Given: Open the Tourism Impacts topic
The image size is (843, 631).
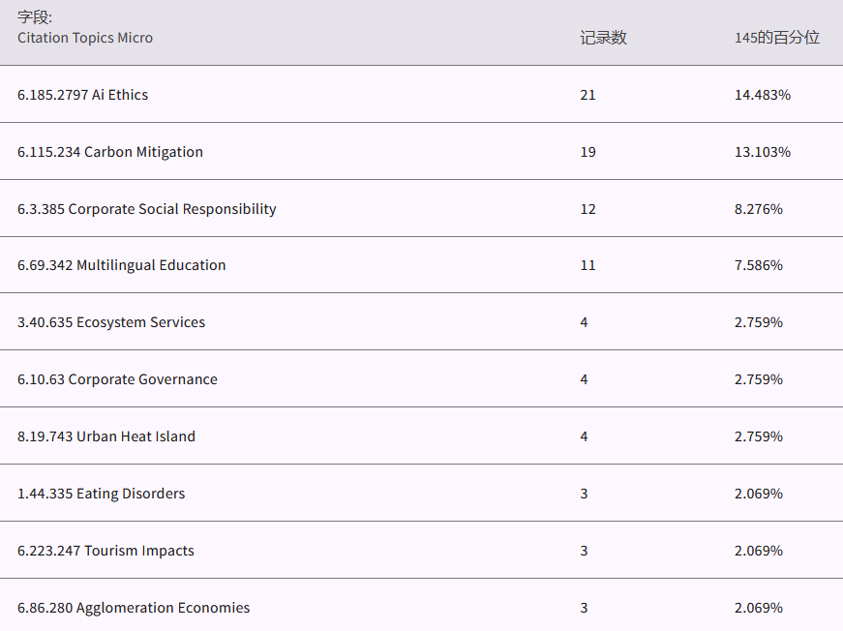Looking at the screenshot, I should pos(105,551).
